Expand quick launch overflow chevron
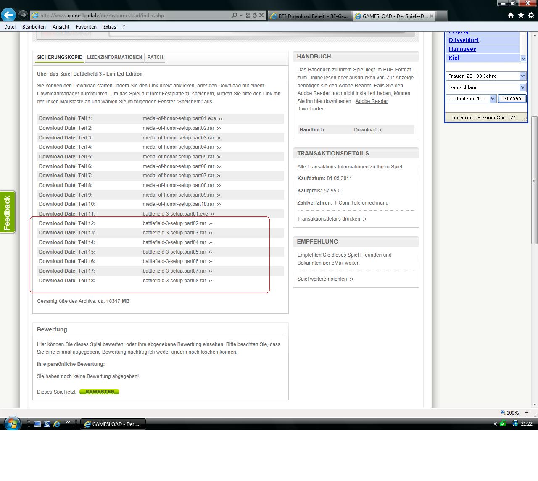The width and height of the screenshot is (538, 481). (67, 421)
